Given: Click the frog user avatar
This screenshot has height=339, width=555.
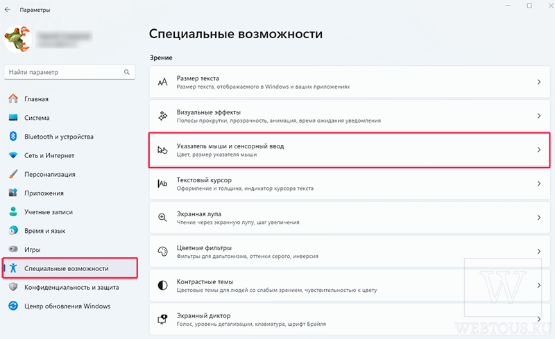Looking at the screenshot, I should pos(17,39).
